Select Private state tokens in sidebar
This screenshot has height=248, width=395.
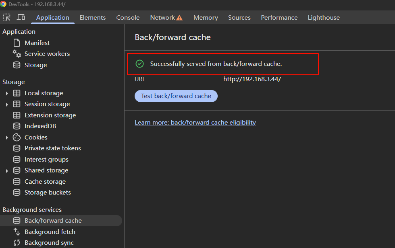(52, 148)
